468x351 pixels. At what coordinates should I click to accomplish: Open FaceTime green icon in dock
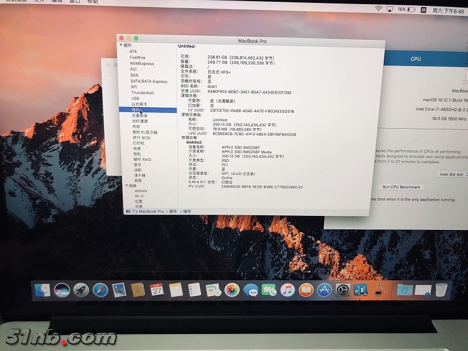269,290
